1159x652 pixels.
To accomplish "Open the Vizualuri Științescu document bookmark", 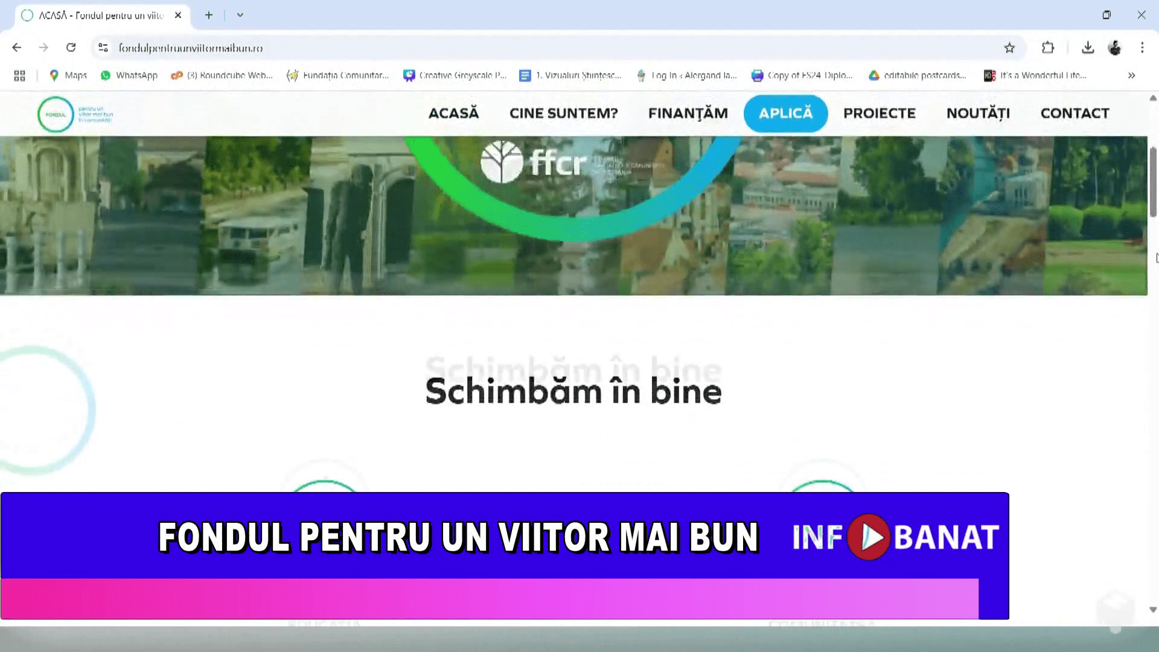I will click(x=570, y=75).
